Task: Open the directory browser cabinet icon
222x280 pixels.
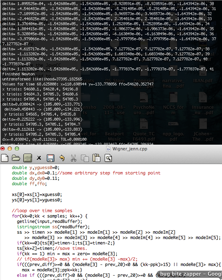Action: coord(27,158)
